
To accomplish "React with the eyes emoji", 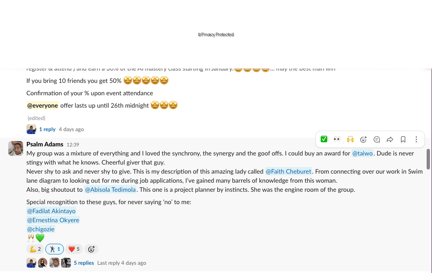I will [337, 139].
